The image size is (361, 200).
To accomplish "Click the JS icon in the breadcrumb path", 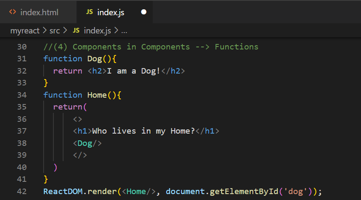I will pyautogui.click(x=76, y=30).
